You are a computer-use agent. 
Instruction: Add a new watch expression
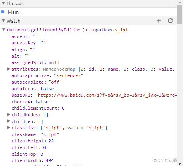click(x=159, y=21)
